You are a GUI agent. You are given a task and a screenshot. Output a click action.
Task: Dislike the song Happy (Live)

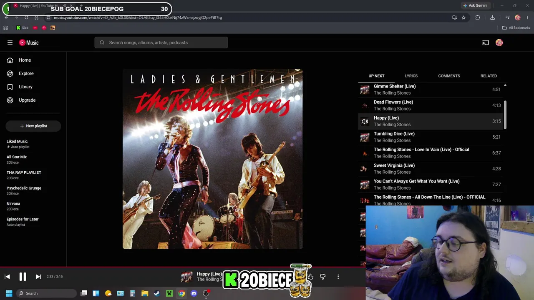point(322,277)
